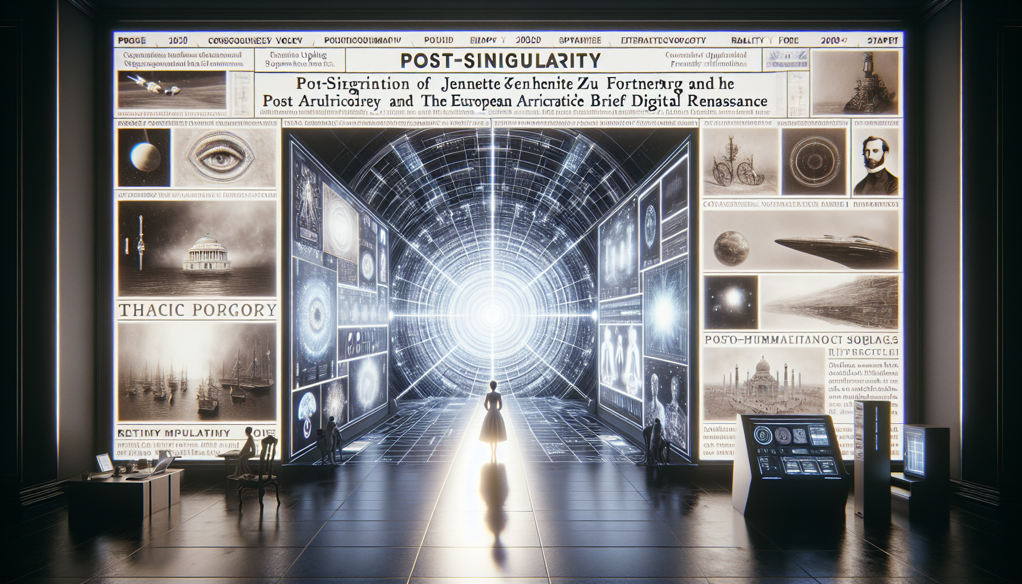1022x584 pixels.
Task: Click the dark circular ring diagram
Action: click(x=814, y=161)
